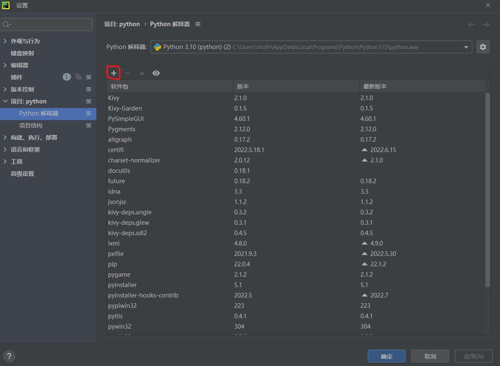Click 取消 button
The image size is (500, 366).
430,356
